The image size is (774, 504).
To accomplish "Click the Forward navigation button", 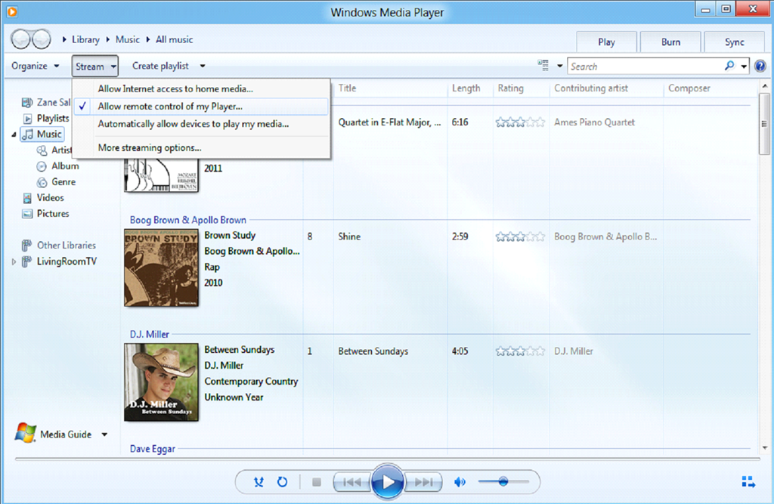I will (x=42, y=39).
